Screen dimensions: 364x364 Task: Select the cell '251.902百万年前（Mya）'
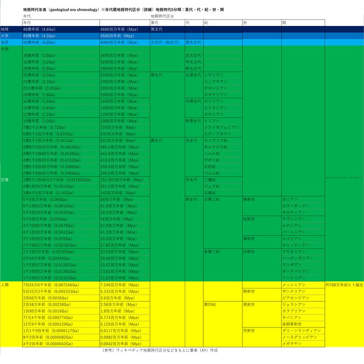122,180
